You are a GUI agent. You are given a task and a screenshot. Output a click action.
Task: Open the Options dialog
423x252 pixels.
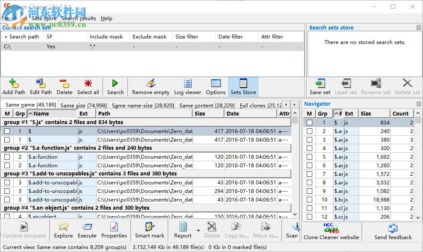pos(215,86)
